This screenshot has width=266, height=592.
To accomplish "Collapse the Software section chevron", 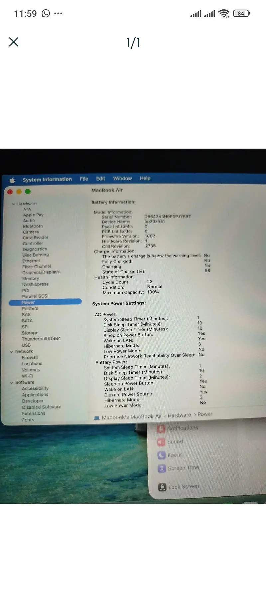I will click(12, 383).
